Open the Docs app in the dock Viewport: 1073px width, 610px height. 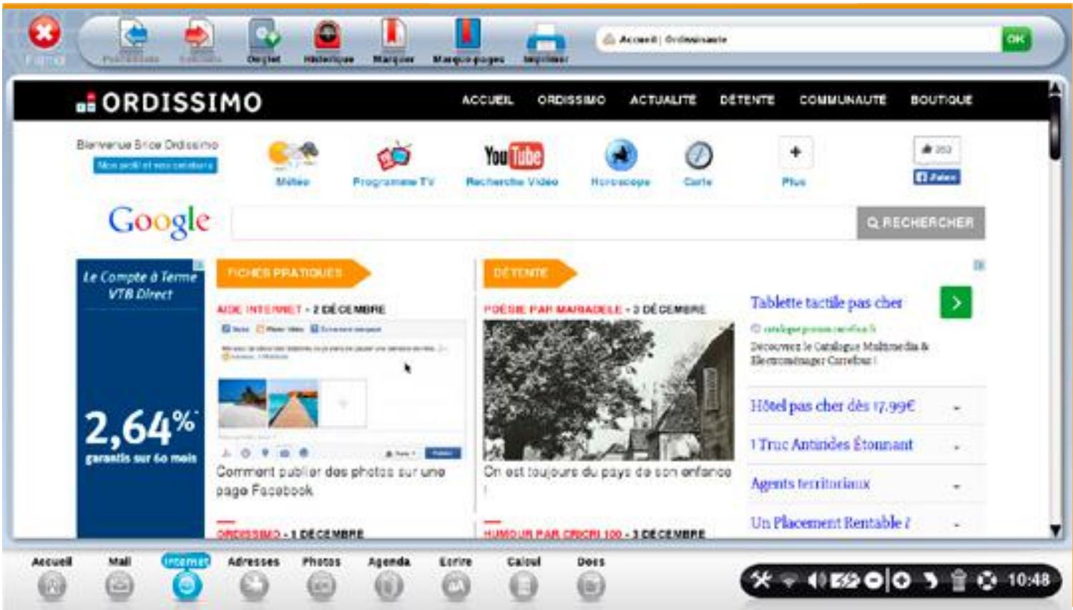coord(591,578)
